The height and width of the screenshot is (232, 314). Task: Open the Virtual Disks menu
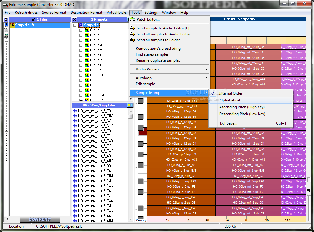[117, 13]
